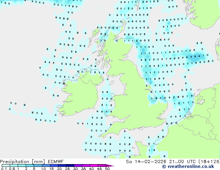
Task: Open the weatheronline.co.uk copyright link
Action: (188, 167)
